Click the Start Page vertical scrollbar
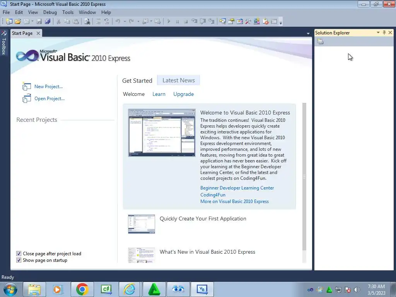The image size is (396, 297). [304, 177]
